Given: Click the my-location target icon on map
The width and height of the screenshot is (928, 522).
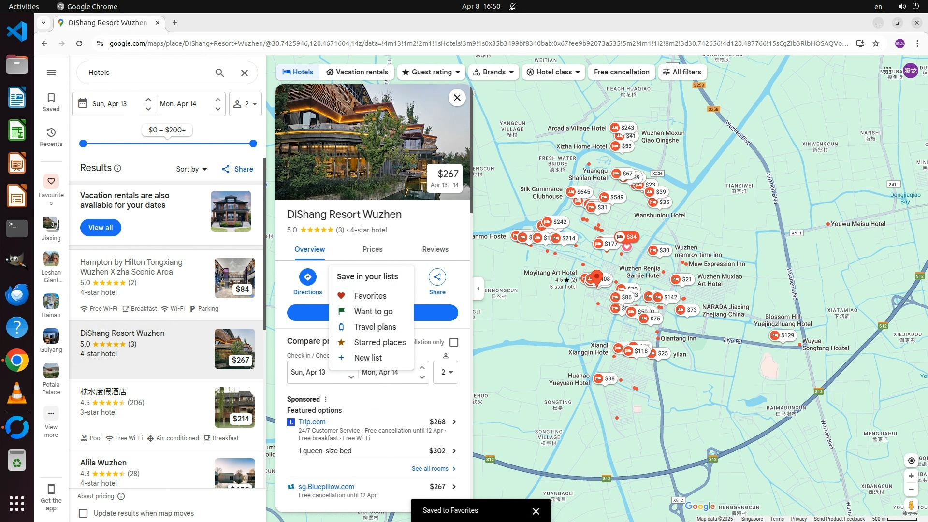Looking at the screenshot, I should [911, 461].
